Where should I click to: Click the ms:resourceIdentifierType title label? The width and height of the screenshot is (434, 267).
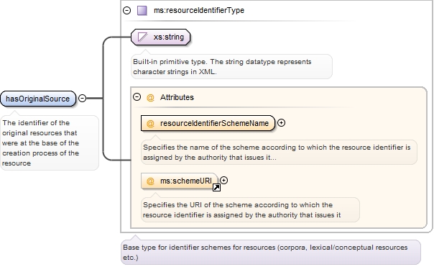click(199, 11)
